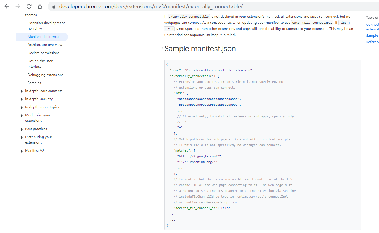Open the Samples page

click(x=34, y=83)
